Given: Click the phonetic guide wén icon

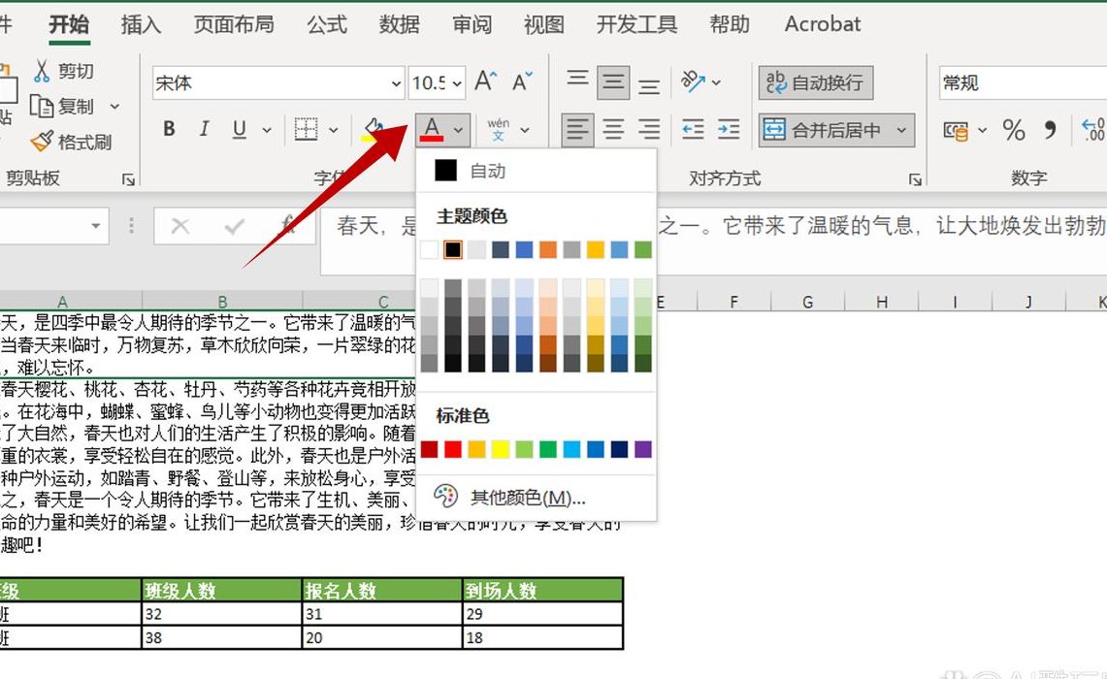Looking at the screenshot, I should 499,129.
